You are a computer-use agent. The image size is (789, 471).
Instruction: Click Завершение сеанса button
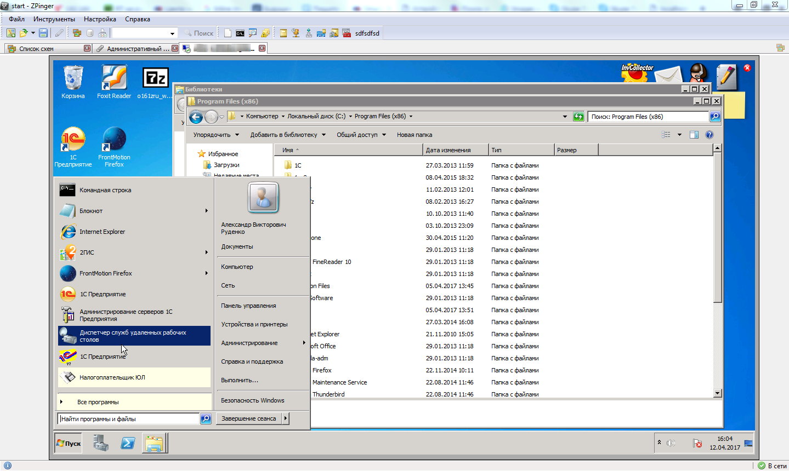click(x=248, y=418)
